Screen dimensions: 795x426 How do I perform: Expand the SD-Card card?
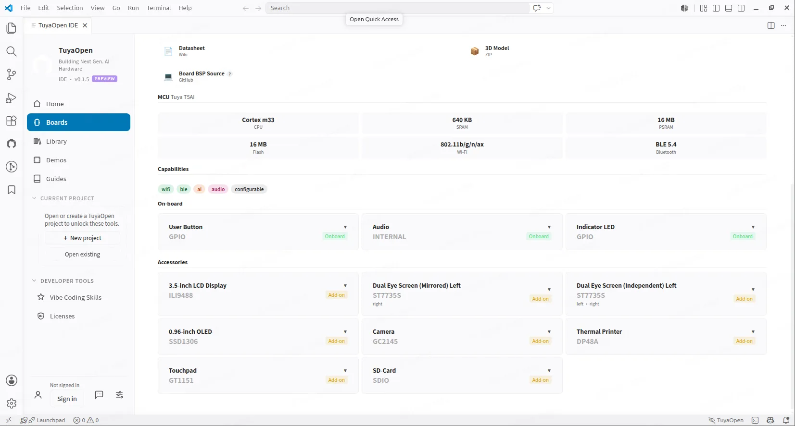pyautogui.click(x=549, y=371)
